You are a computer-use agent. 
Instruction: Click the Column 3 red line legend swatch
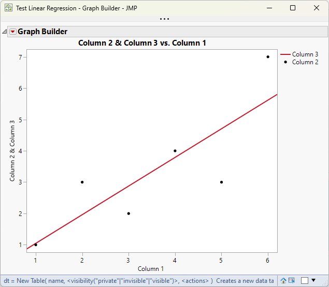pos(285,54)
